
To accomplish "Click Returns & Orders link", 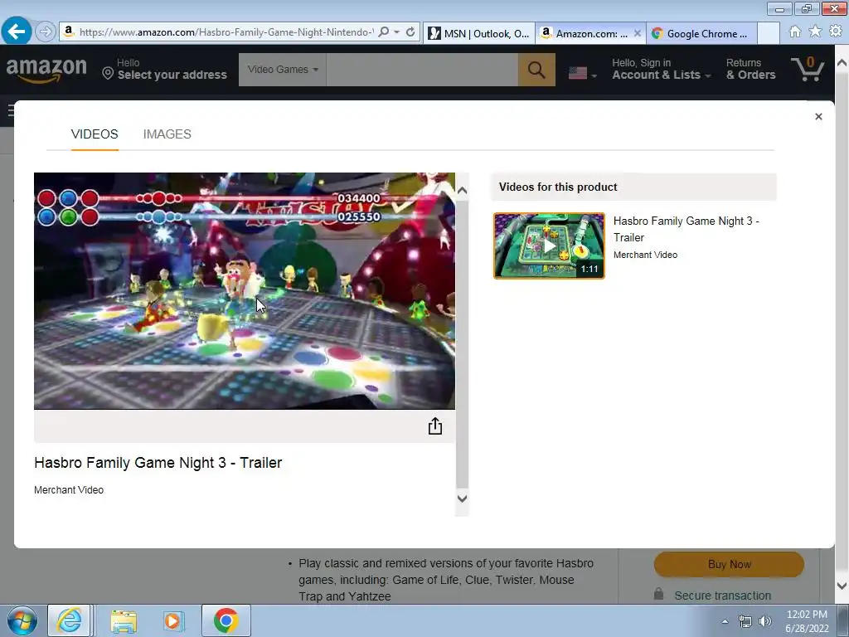I will click(x=750, y=70).
